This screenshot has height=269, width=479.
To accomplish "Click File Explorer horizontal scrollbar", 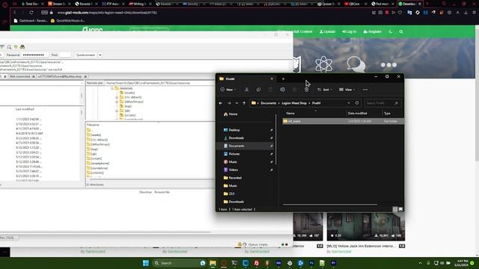I will pyautogui.click(x=330, y=204).
